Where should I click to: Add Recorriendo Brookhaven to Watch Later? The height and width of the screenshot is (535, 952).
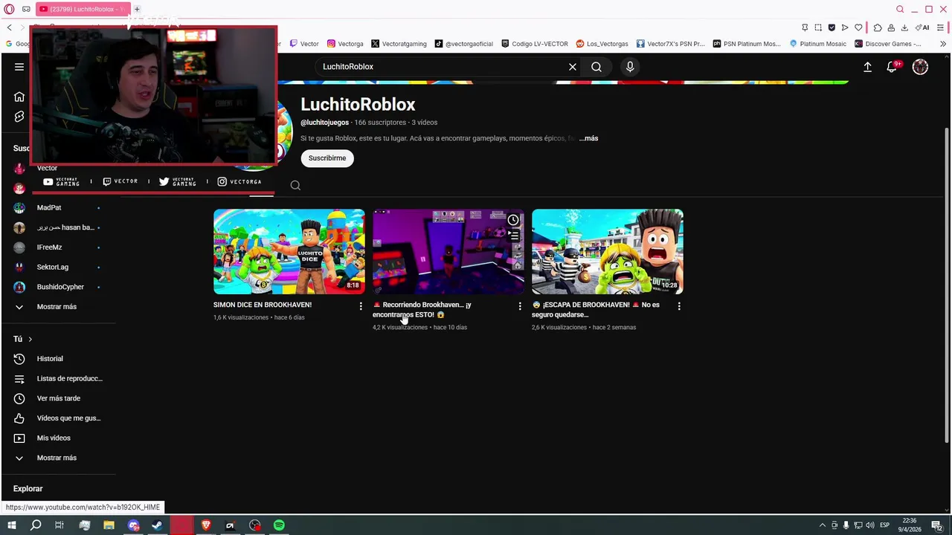click(x=513, y=220)
